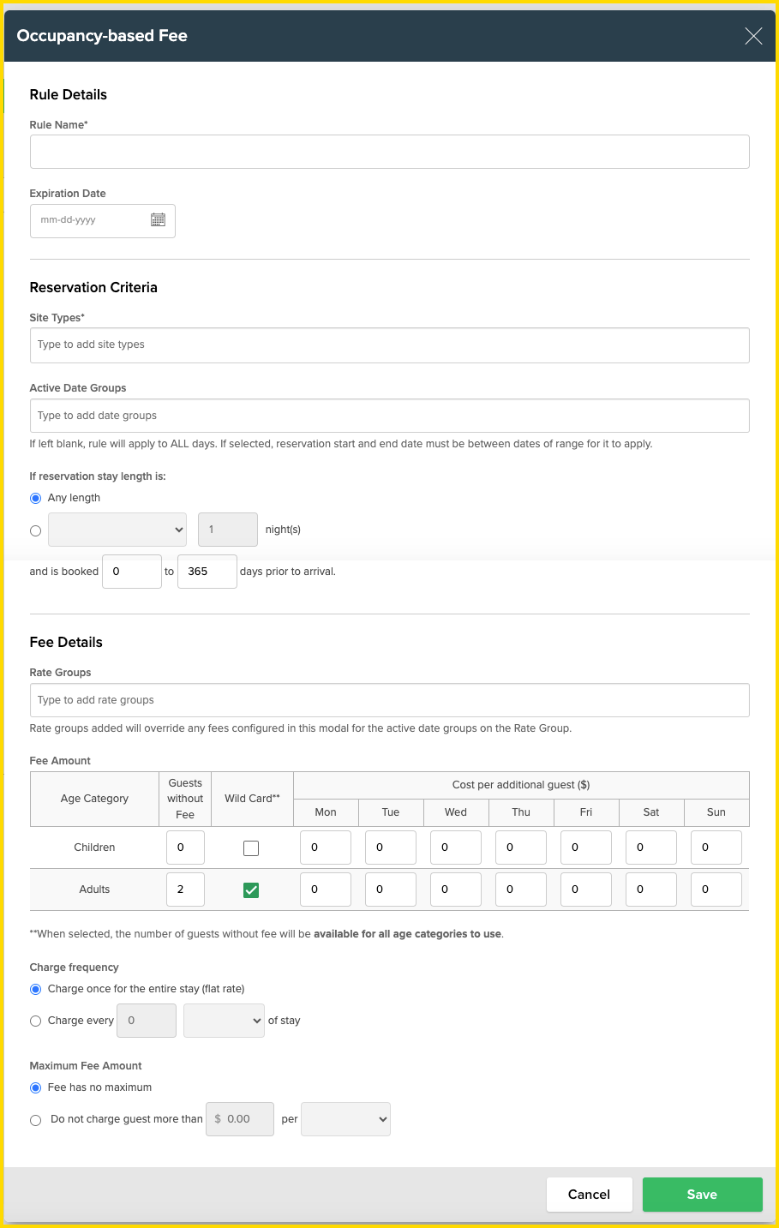Select the Any length stay option
Viewport: 779px width, 1228px height.
point(35,498)
